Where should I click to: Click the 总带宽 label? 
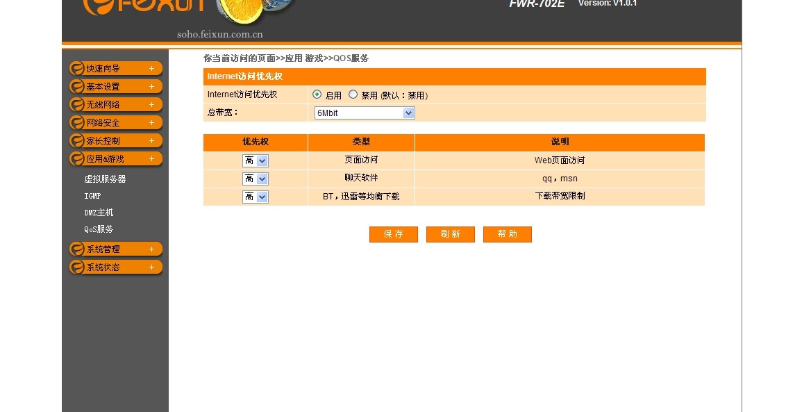pyautogui.click(x=223, y=113)
